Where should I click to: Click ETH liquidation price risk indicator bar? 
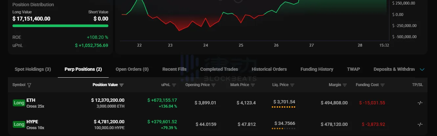click(x=284, y=107)
